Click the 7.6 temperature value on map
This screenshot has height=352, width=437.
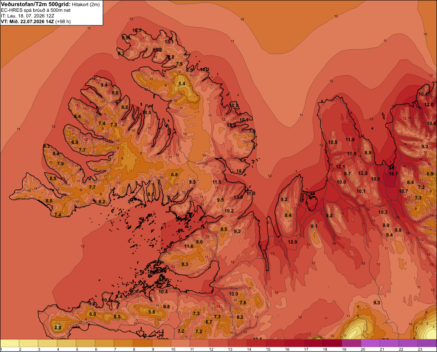(x=243, y=303)
